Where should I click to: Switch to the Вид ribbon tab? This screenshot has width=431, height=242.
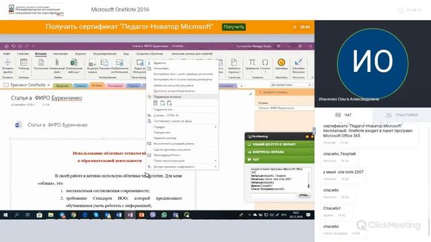coord(126,54)
